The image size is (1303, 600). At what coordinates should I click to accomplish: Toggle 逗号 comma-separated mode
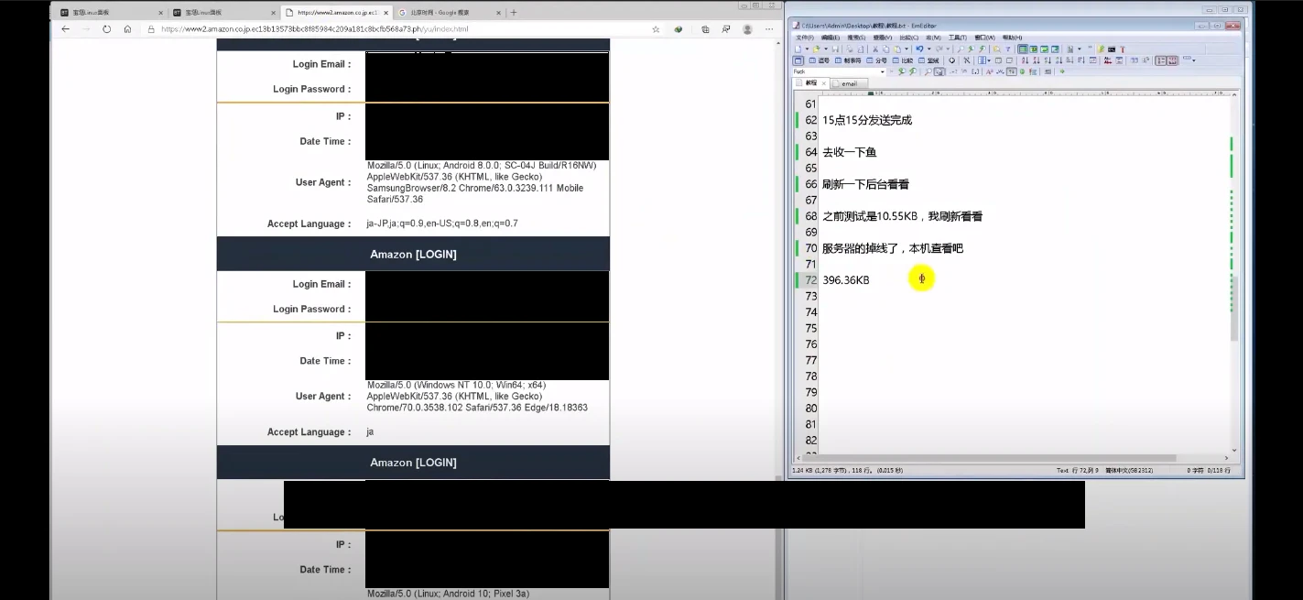coord(819,60)
